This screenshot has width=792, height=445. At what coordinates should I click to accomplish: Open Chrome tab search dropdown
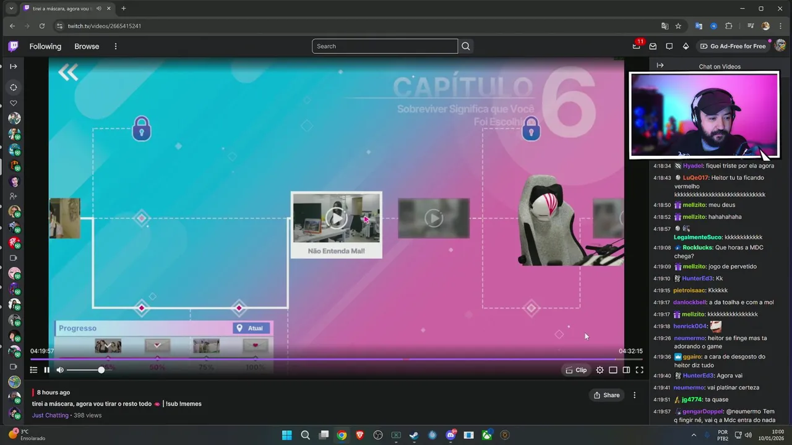11,9
